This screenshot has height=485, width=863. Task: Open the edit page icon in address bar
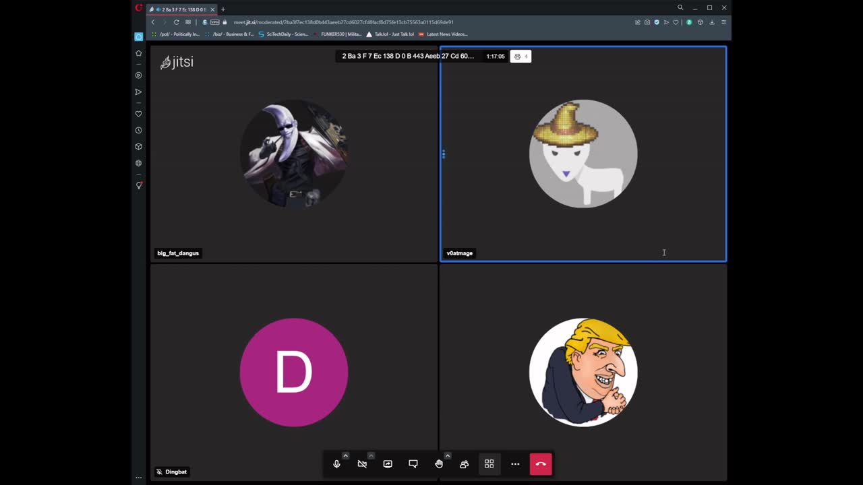pos(638,22)
